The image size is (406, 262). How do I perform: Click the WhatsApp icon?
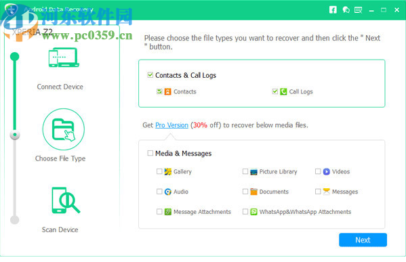[x=253, y=212]
